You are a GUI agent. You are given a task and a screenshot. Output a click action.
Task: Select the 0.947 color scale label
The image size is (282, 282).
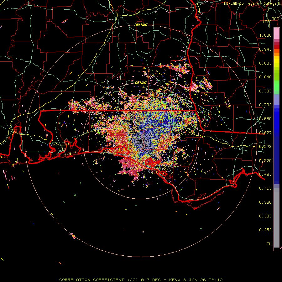point(265,49)
